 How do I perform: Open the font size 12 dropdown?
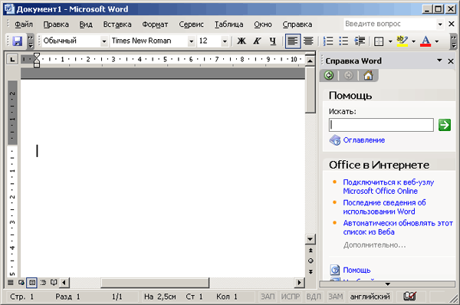point(225,41)
